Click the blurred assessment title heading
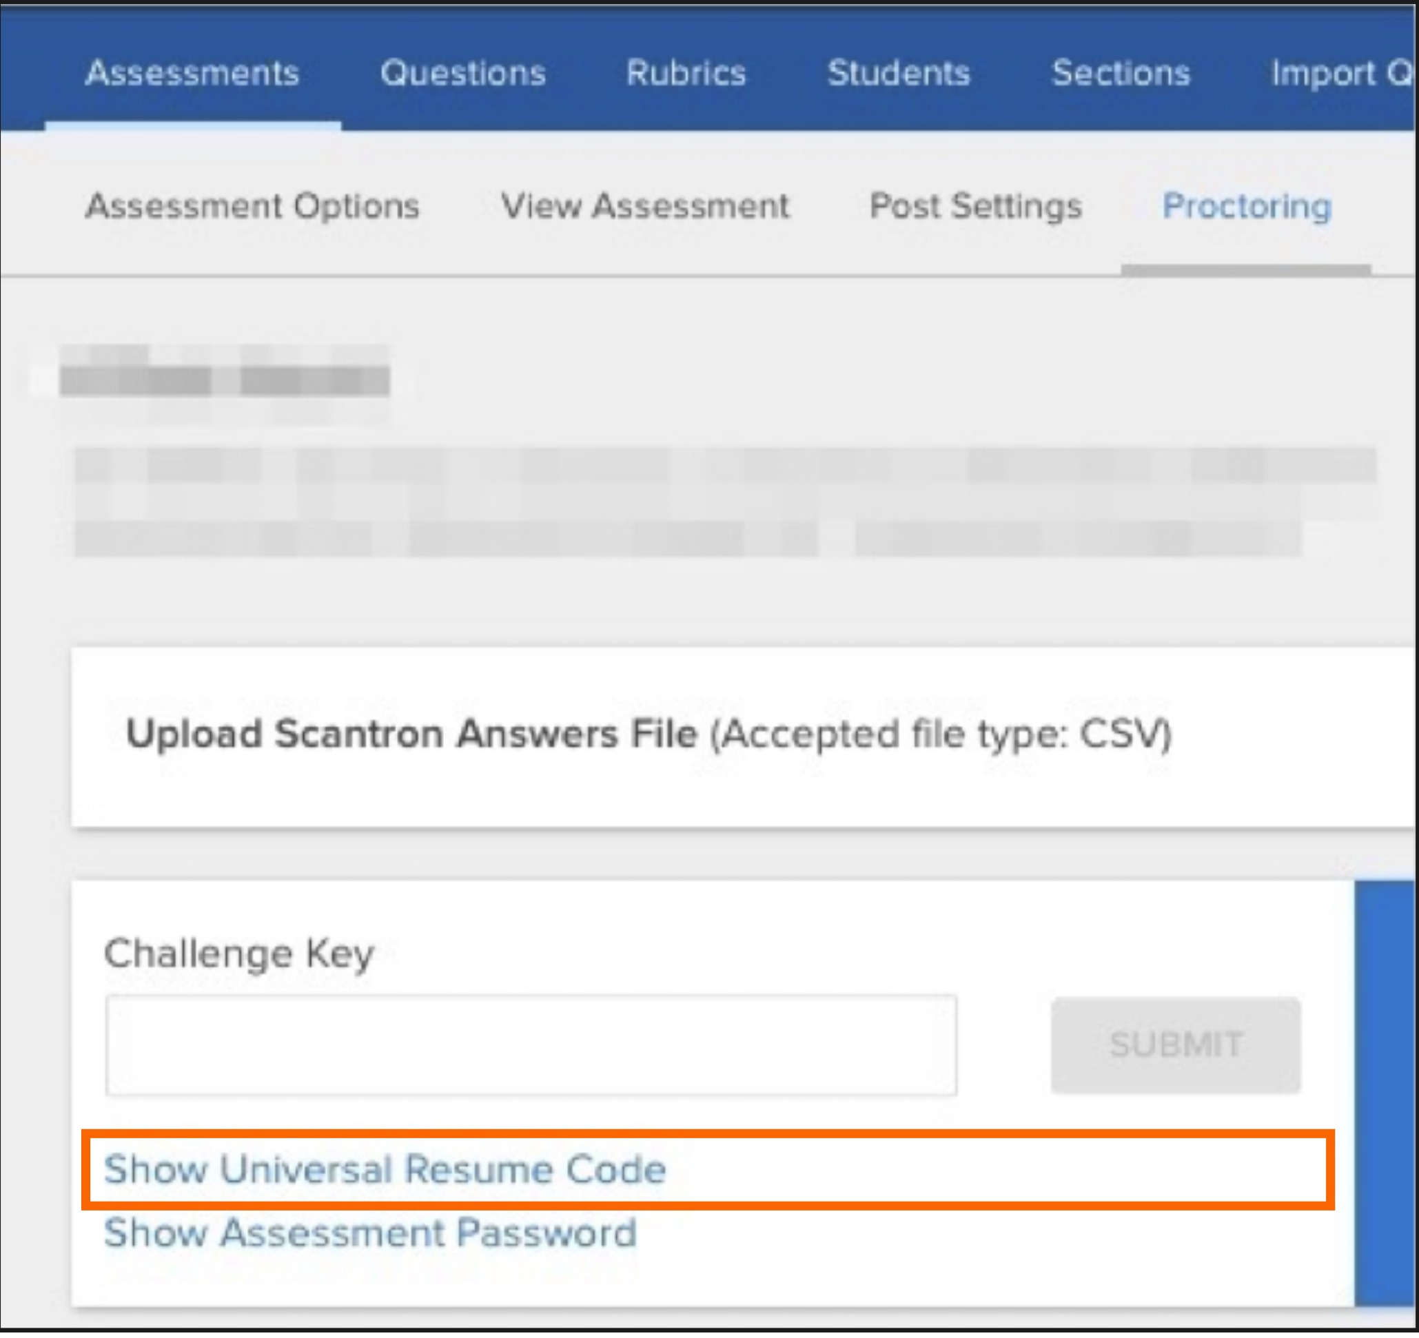This screenshot has height=1338, width=1419. click(224, 378)
